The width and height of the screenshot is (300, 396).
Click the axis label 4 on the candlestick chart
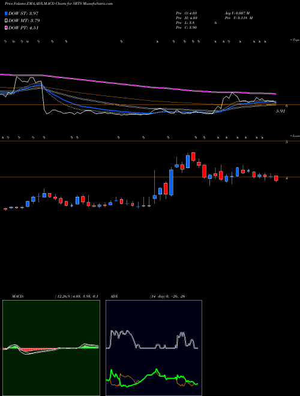tap(287, 178)
